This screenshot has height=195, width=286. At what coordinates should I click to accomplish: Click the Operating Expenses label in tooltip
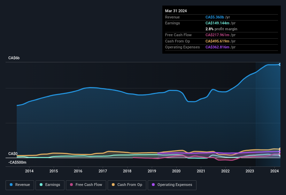pyautogui.click(x=183, y=47)
